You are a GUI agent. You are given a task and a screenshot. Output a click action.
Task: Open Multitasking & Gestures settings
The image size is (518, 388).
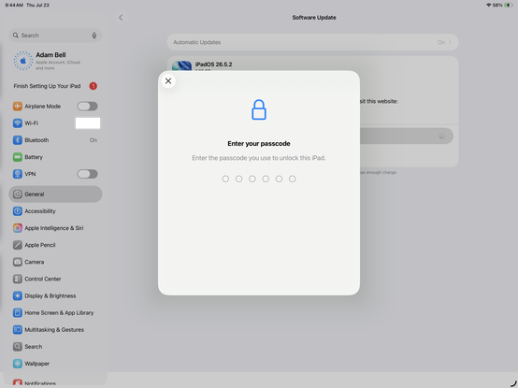(55, 329)
